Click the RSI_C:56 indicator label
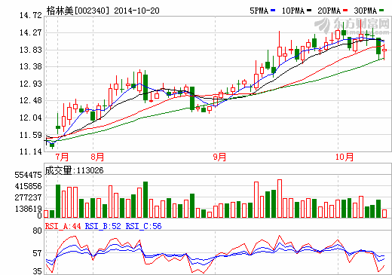Viewport: 392px width, 275px height. (143, 226)
